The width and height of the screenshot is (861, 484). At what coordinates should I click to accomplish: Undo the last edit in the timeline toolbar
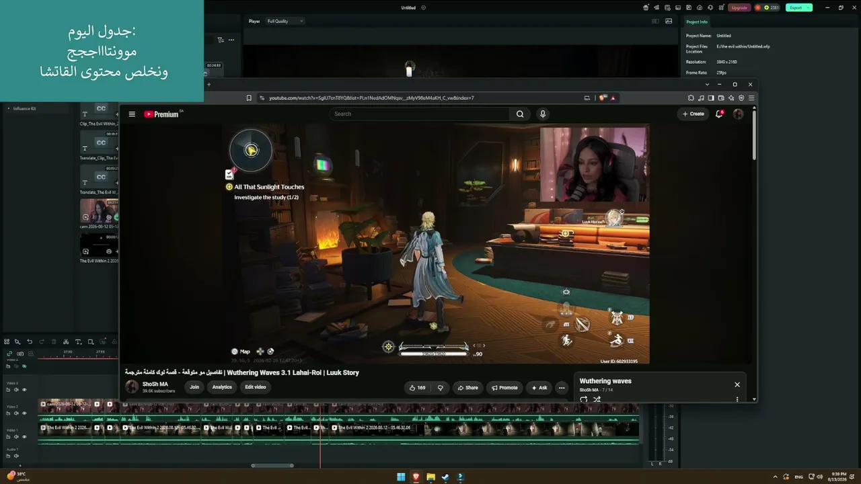click(30, 342)
